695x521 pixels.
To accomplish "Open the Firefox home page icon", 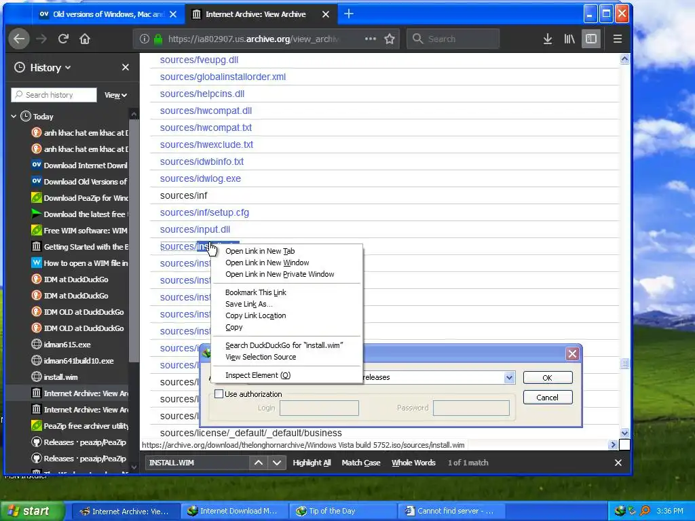I will (85, 39).
